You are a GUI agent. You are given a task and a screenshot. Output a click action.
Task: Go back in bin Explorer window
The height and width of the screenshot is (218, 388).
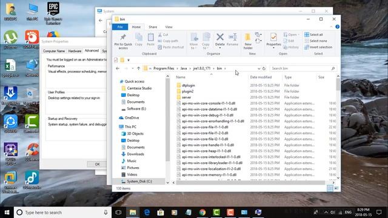118,68
